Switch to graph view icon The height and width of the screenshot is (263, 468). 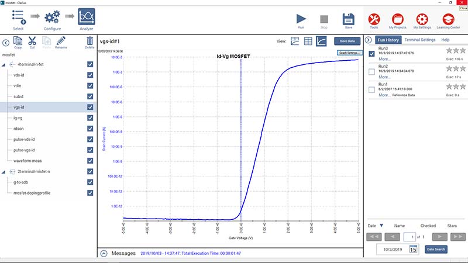[x=322, y=41]
